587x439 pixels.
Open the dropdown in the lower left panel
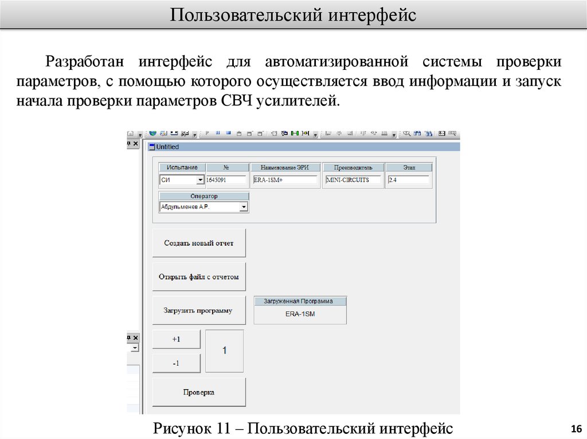(x=135, y=348)
